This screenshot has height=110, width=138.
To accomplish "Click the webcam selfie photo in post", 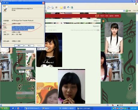I will coord(71,86).
